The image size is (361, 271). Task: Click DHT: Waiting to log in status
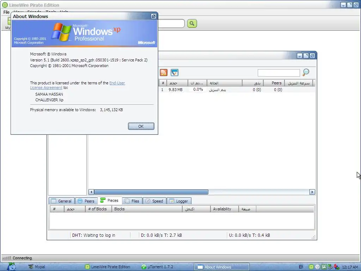pyautogui.click(x=94, y=235)
